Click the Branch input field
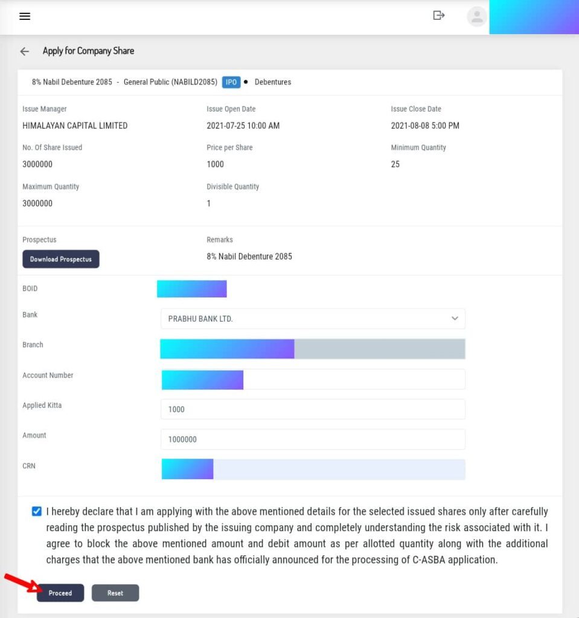The width and height of the screenshot is (579, 618). point(313,348)
